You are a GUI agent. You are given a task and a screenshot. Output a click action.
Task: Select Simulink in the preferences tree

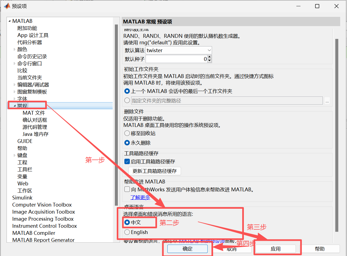[x=22, y=198]
